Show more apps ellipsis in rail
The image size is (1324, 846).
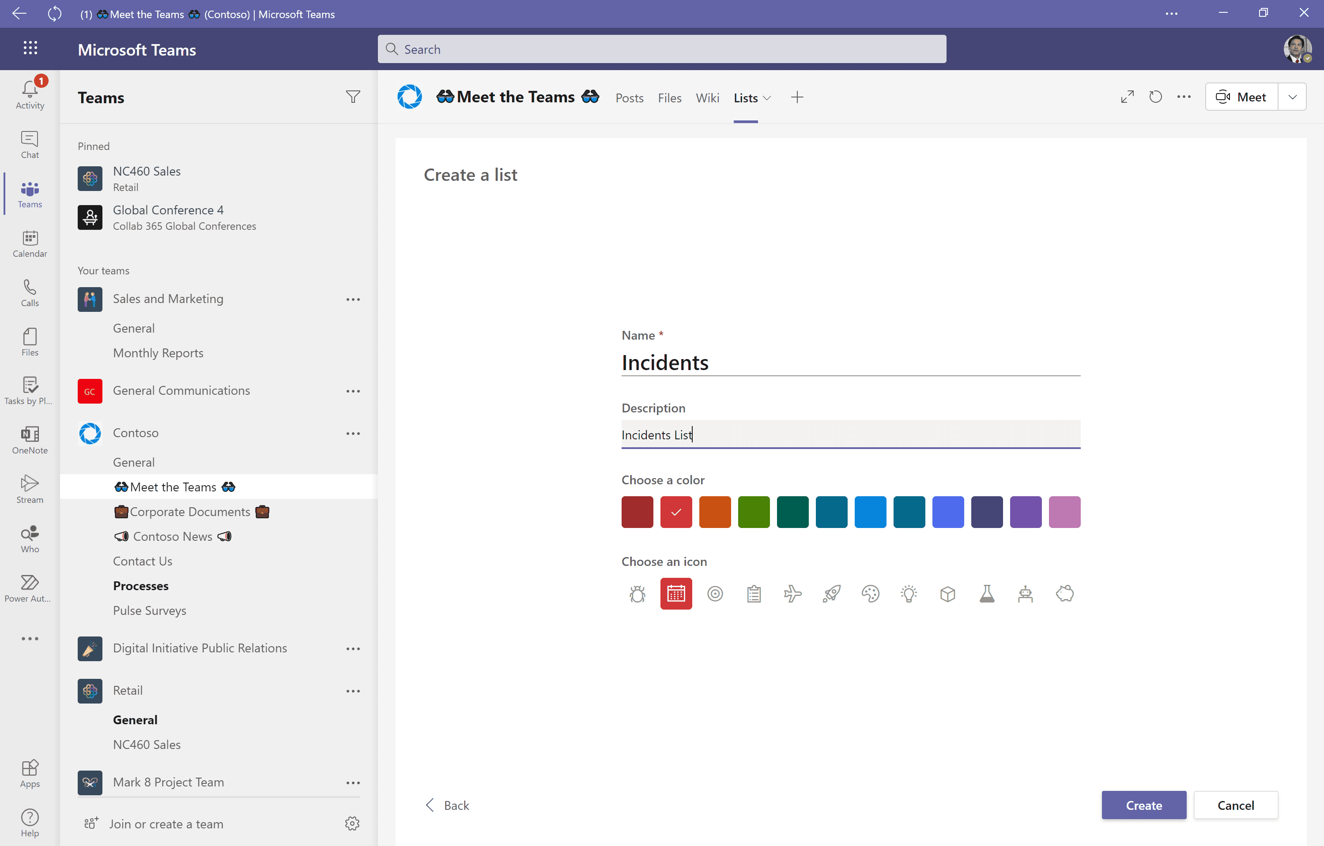(x=30, y=638)
